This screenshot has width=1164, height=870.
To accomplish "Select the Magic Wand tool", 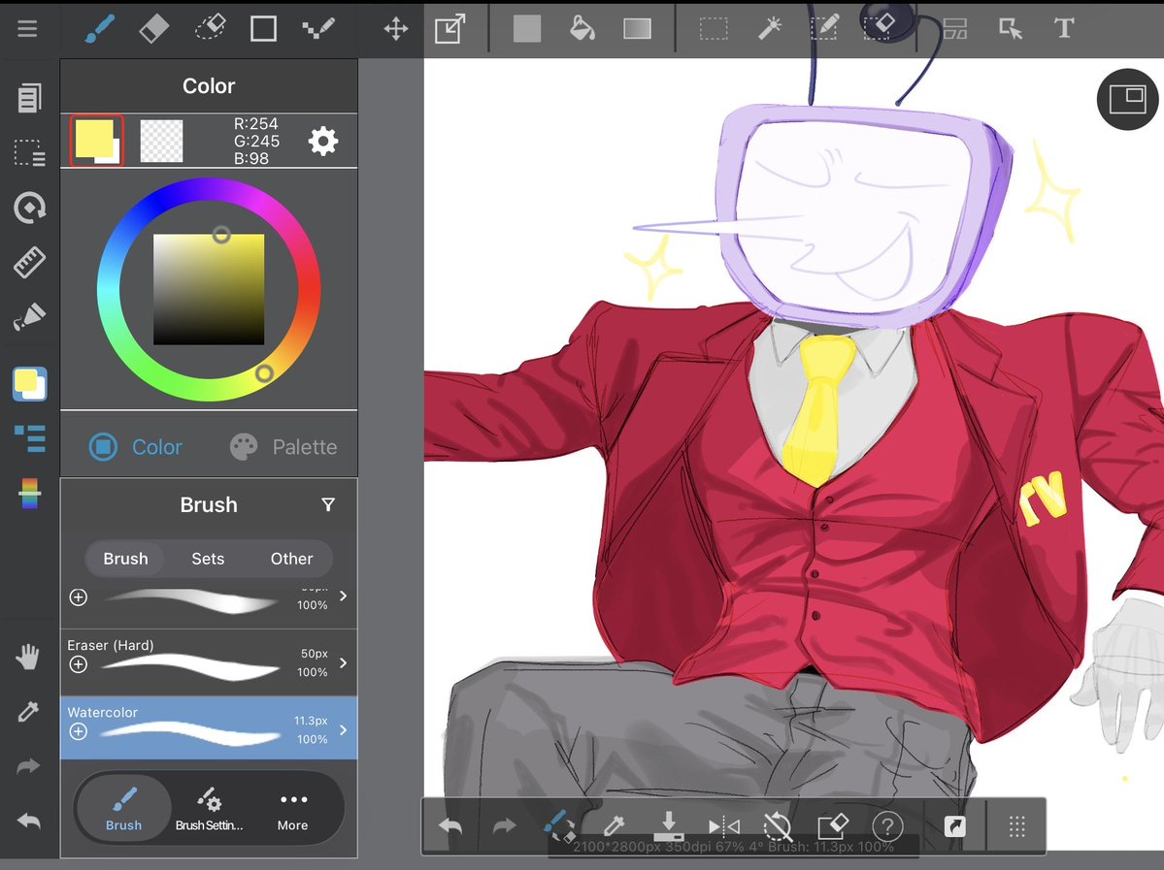I will pos(769,29).
